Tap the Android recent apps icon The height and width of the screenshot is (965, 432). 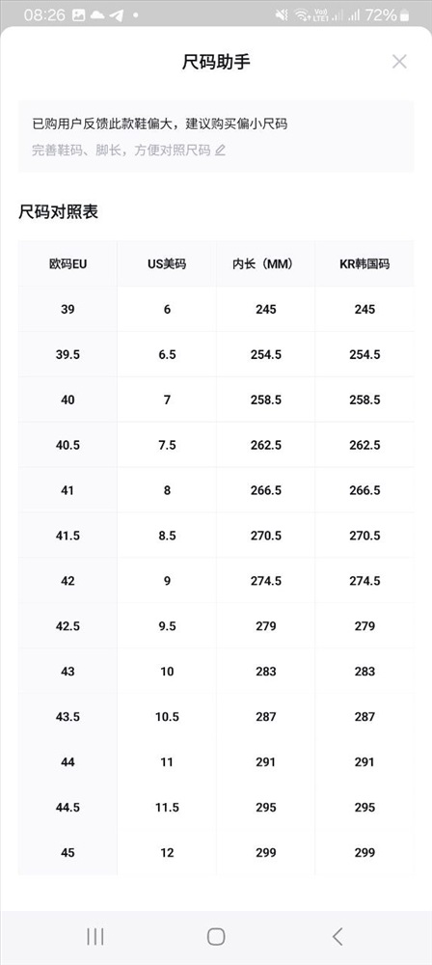tap(94, 937)
